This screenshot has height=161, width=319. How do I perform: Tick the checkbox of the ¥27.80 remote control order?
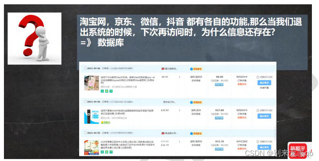pyautogui.click(x=85, y=102)
